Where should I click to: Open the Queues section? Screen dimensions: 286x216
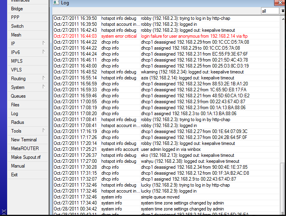18,96
